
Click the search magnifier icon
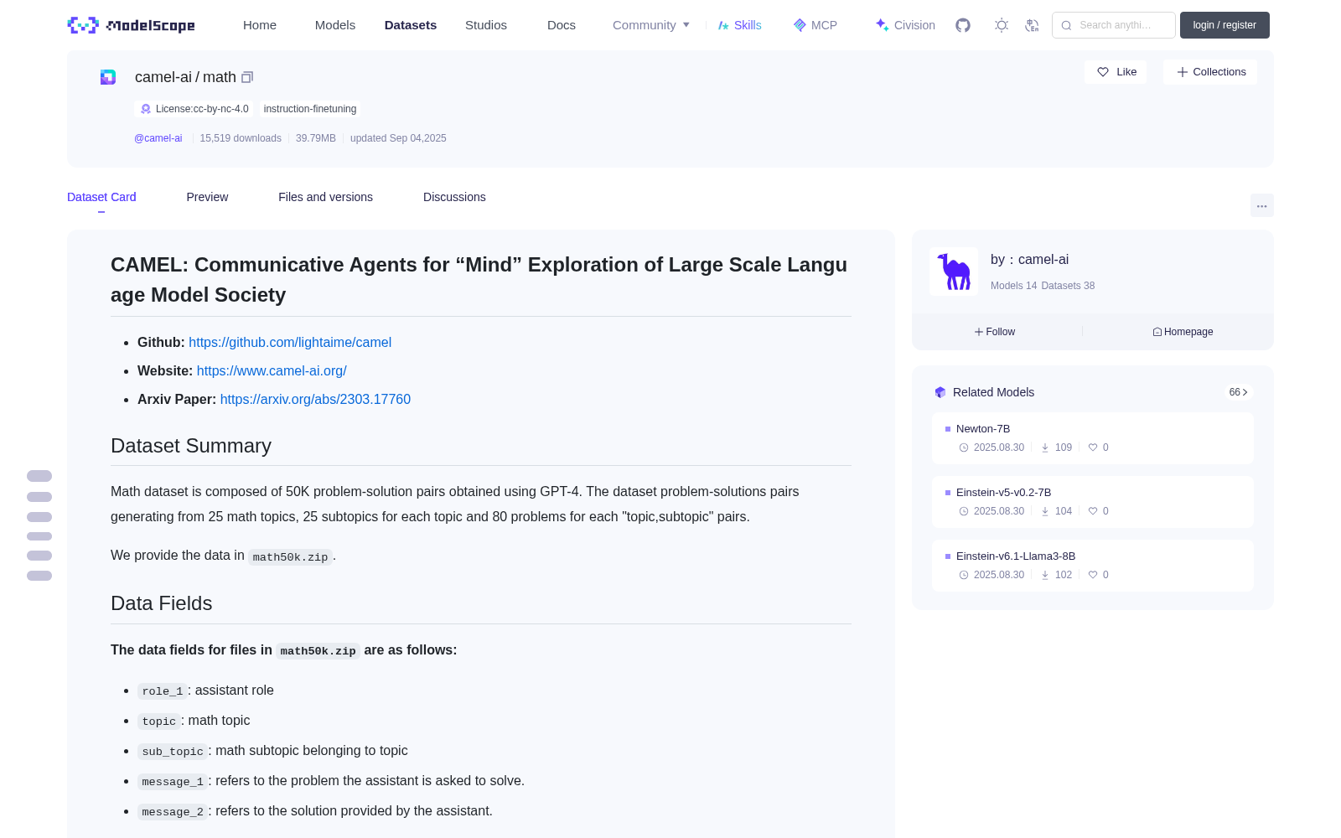point(1066,25)
